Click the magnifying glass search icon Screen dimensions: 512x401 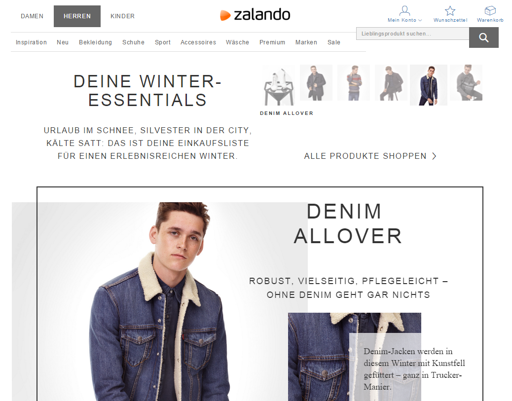click(483, 37)
